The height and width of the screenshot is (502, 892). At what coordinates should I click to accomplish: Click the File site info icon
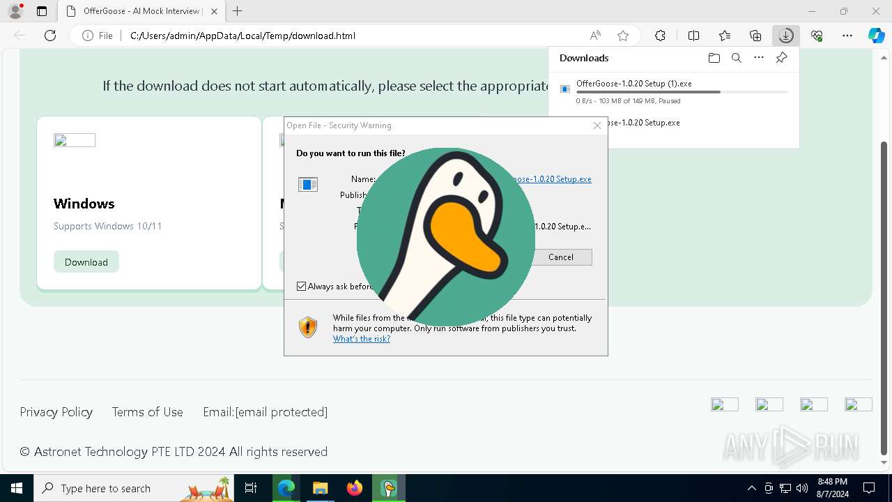click(x=98, y=36)
